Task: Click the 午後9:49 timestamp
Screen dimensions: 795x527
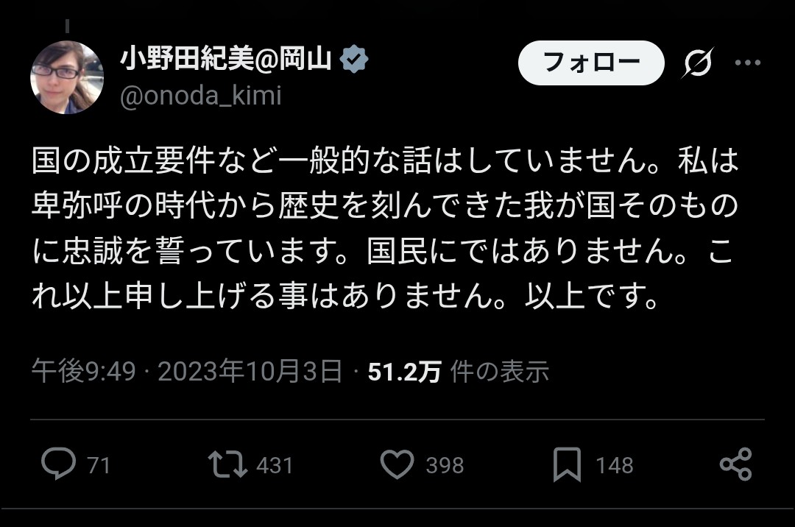Action: pyautogui.click(x=83, y=372)
